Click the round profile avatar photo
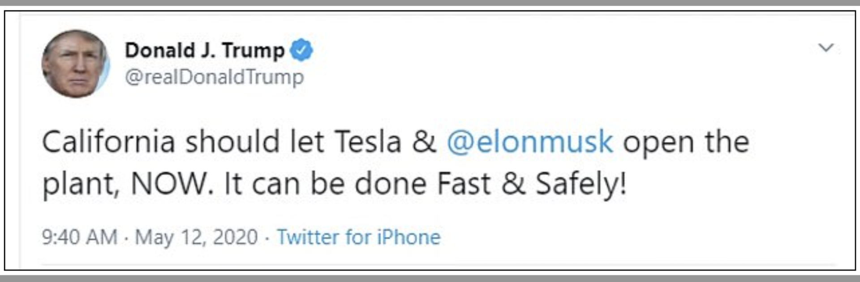Viewport: 860px width, 282px height. [x=75, y=64]
